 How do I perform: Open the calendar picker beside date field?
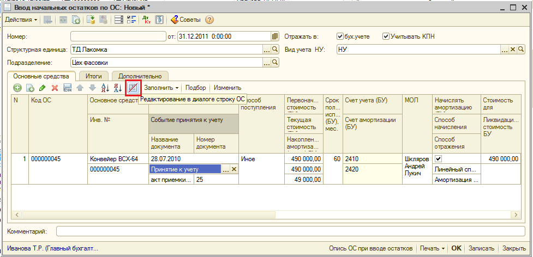pos(275,36)
